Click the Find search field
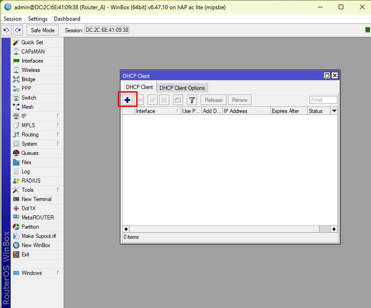The height and width of the screenshot is (308, 371). pos(323,100)
